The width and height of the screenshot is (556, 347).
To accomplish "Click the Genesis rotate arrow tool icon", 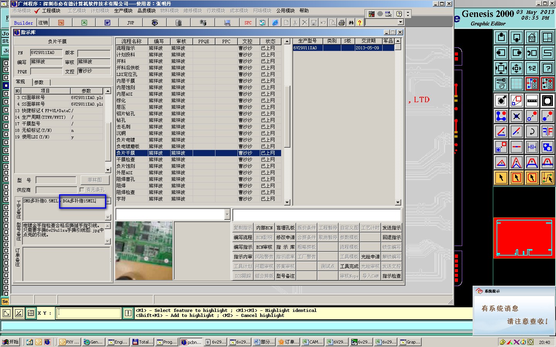I will [532, 131].
